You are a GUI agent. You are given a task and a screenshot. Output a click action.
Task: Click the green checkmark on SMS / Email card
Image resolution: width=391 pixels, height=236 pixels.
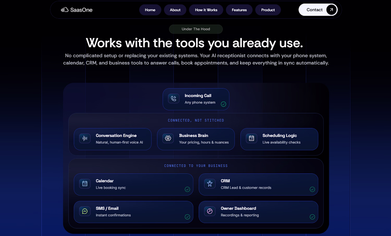pos(187,217)
